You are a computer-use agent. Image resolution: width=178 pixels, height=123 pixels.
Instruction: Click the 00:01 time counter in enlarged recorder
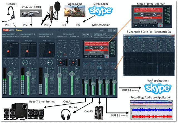pos(148,15)
